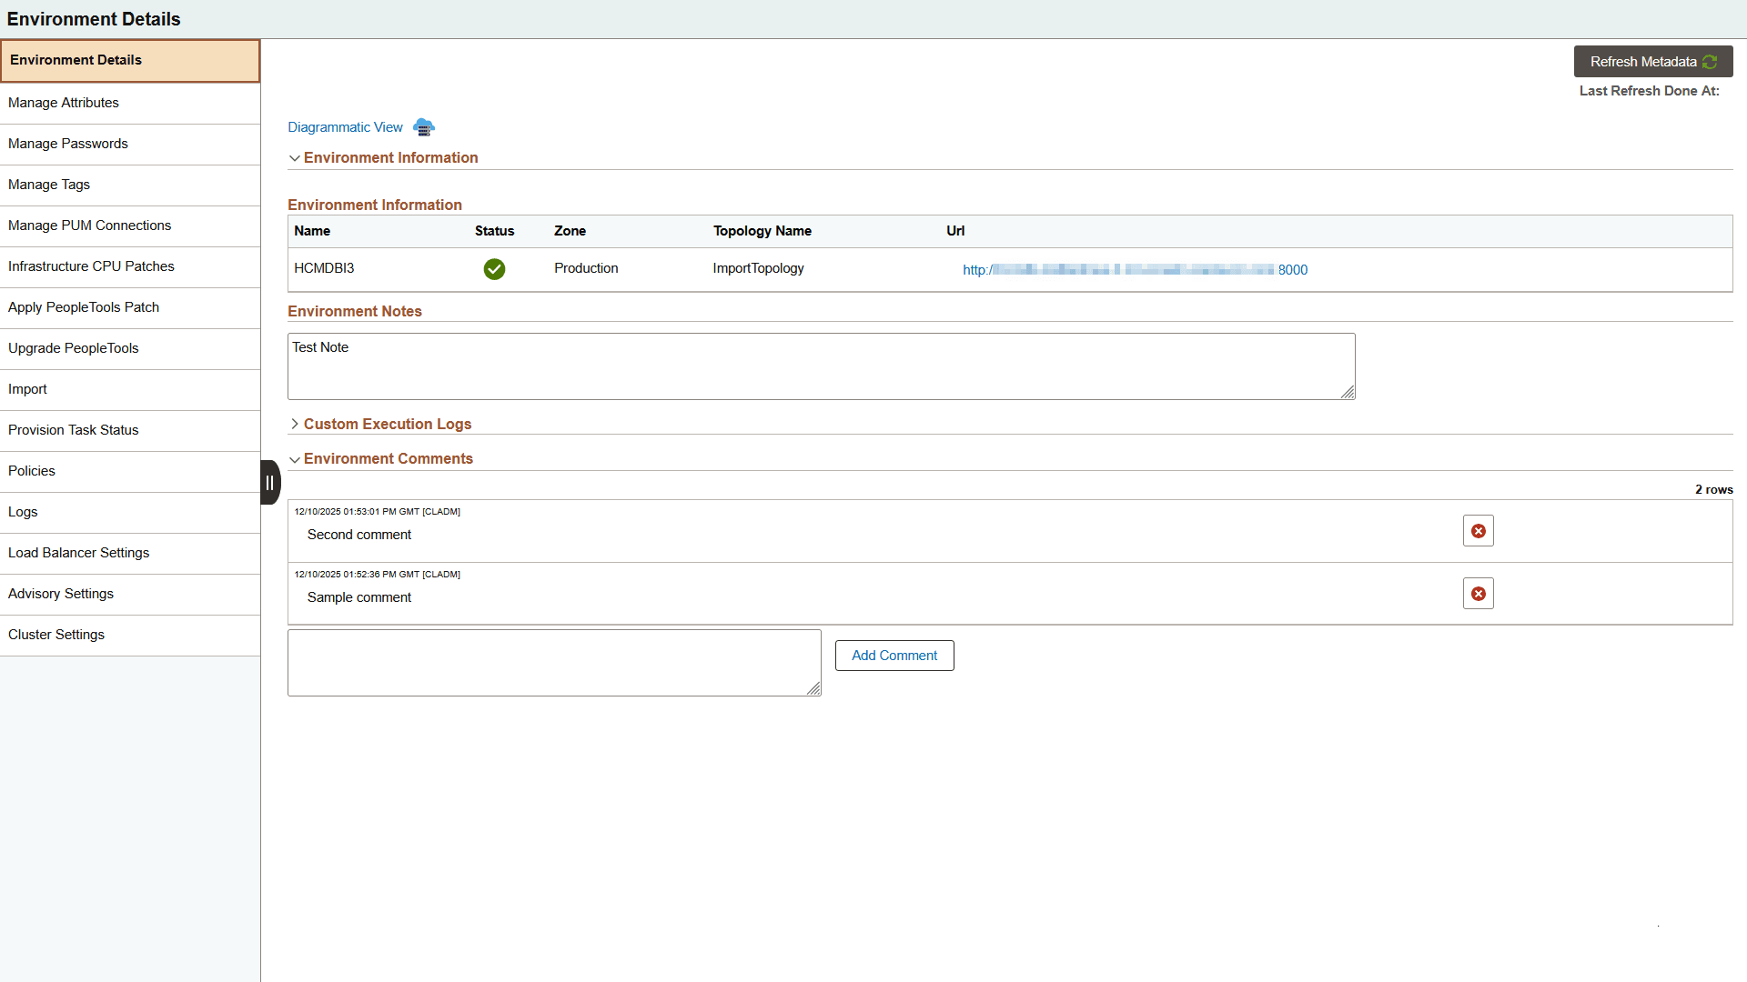Open the Diagrammatic View link
This screenshot has height=982, width=1747.
pos(345,127)
